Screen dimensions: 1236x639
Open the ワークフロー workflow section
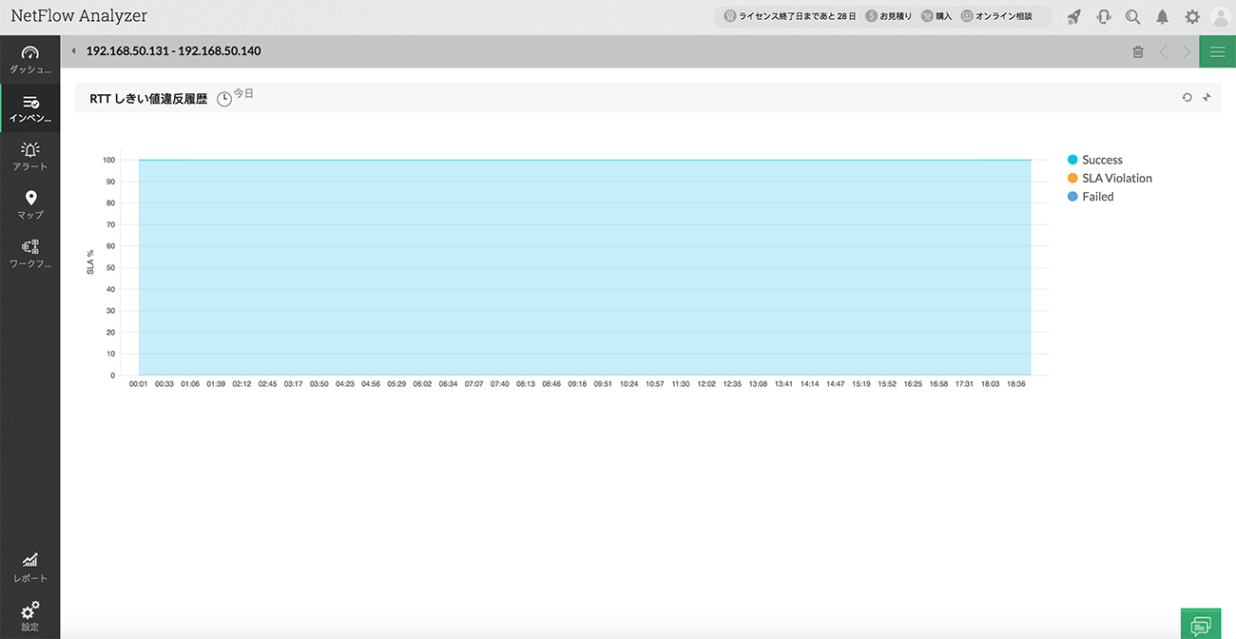click(x=29, y=253)
